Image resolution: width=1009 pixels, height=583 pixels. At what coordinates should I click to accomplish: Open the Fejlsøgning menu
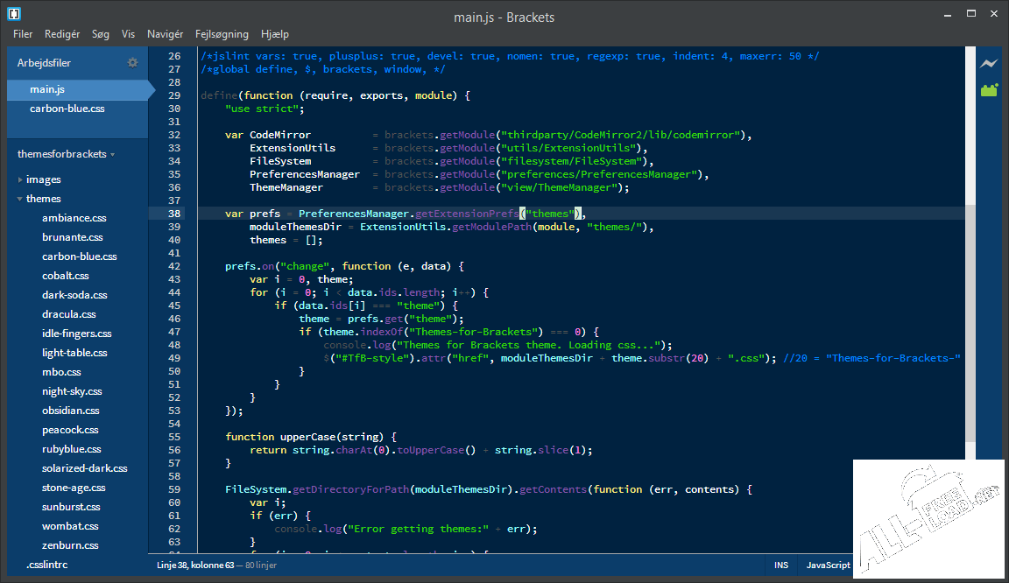pyautogui.click(x=222, y=34)
